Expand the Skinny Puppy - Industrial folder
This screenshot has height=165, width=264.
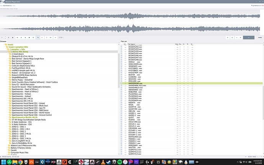[x=8, y=80]
